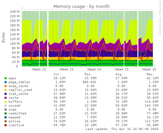Viewport: 163px width, 133px height.
Task: Click the unused legend color swatch
Action: click(x=6, y=106)
